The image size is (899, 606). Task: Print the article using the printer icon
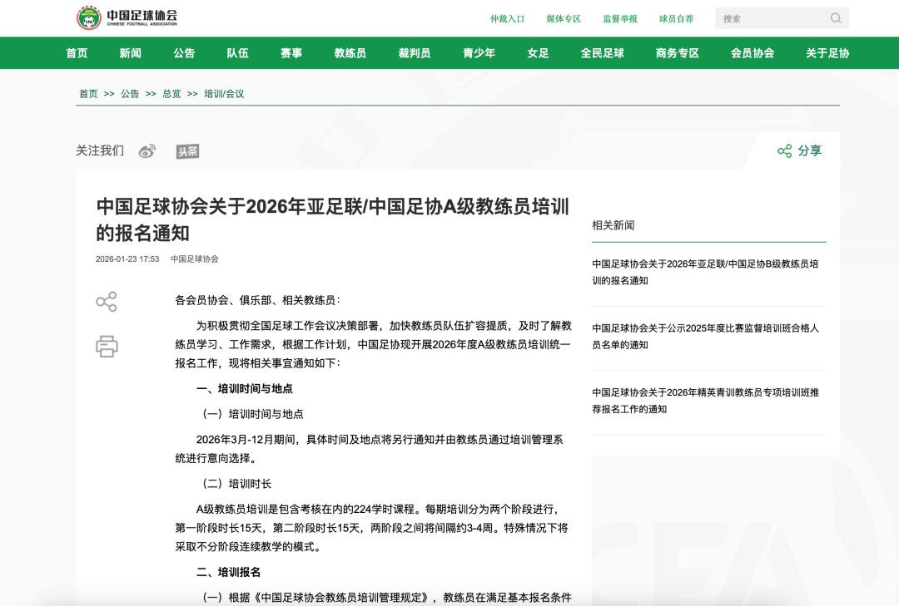(107, 346)
